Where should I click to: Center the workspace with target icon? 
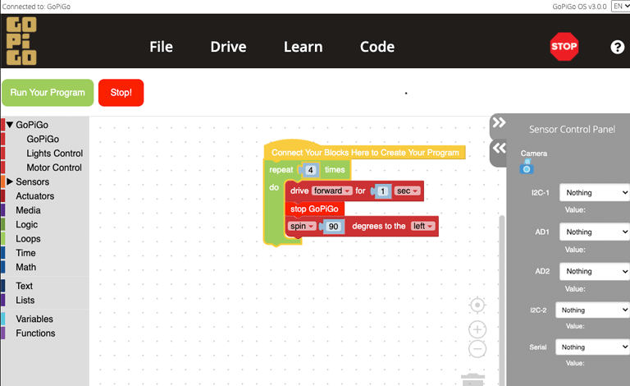[477, 306]
